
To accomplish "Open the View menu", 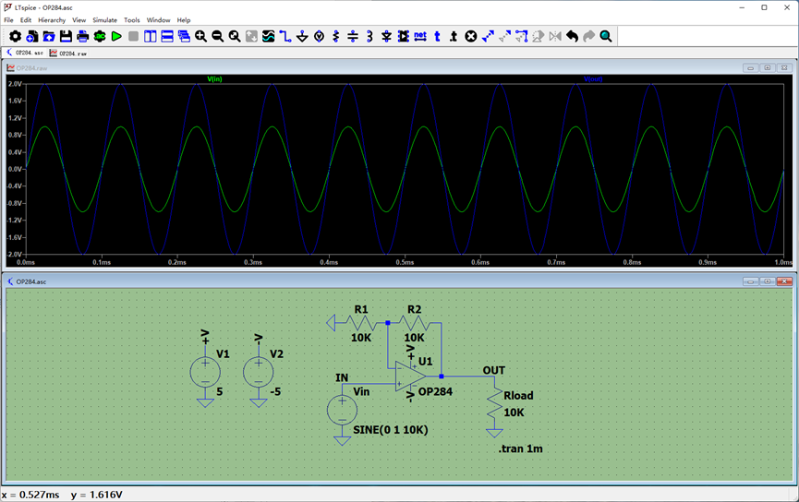I will point(79,20).
